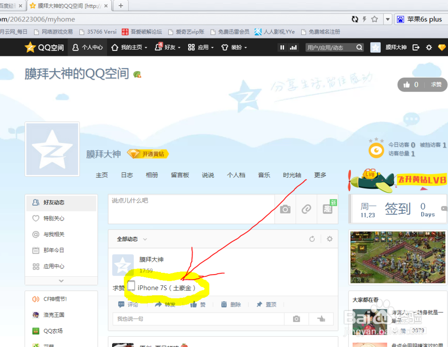
Task: Open the 相册 tab
Action: (x=152, y=175)
